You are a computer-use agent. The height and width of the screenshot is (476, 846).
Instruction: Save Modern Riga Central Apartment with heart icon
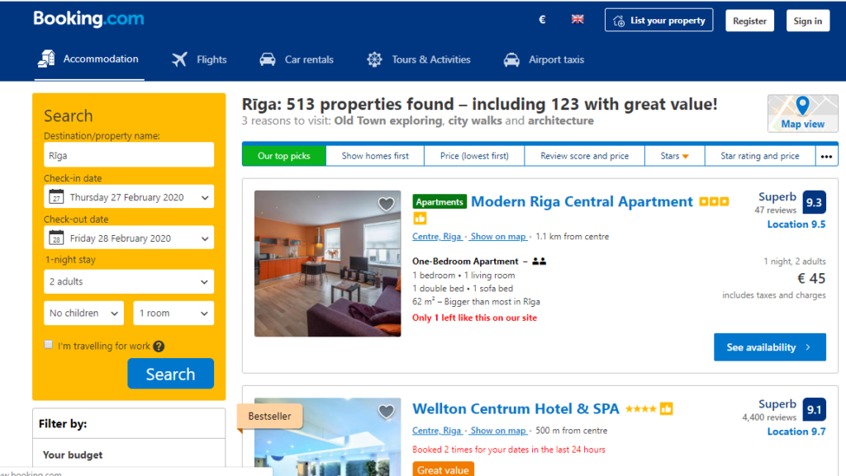click(386, 204)
